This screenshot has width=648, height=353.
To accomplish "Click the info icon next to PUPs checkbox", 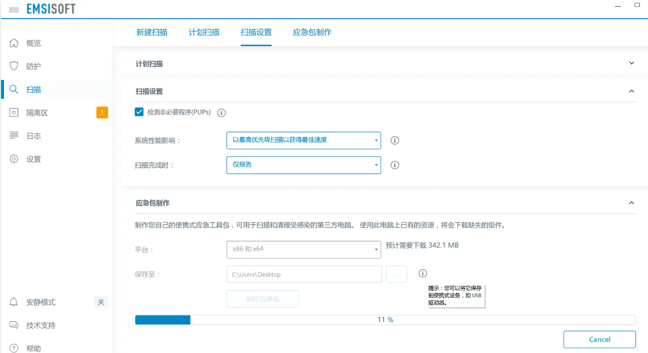I will coord(221,112).
